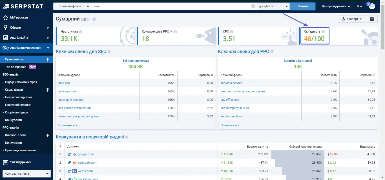385x180 pixels.
Task: Click pin icon beside PPC Ключові слова
Action: coord(48,135)
